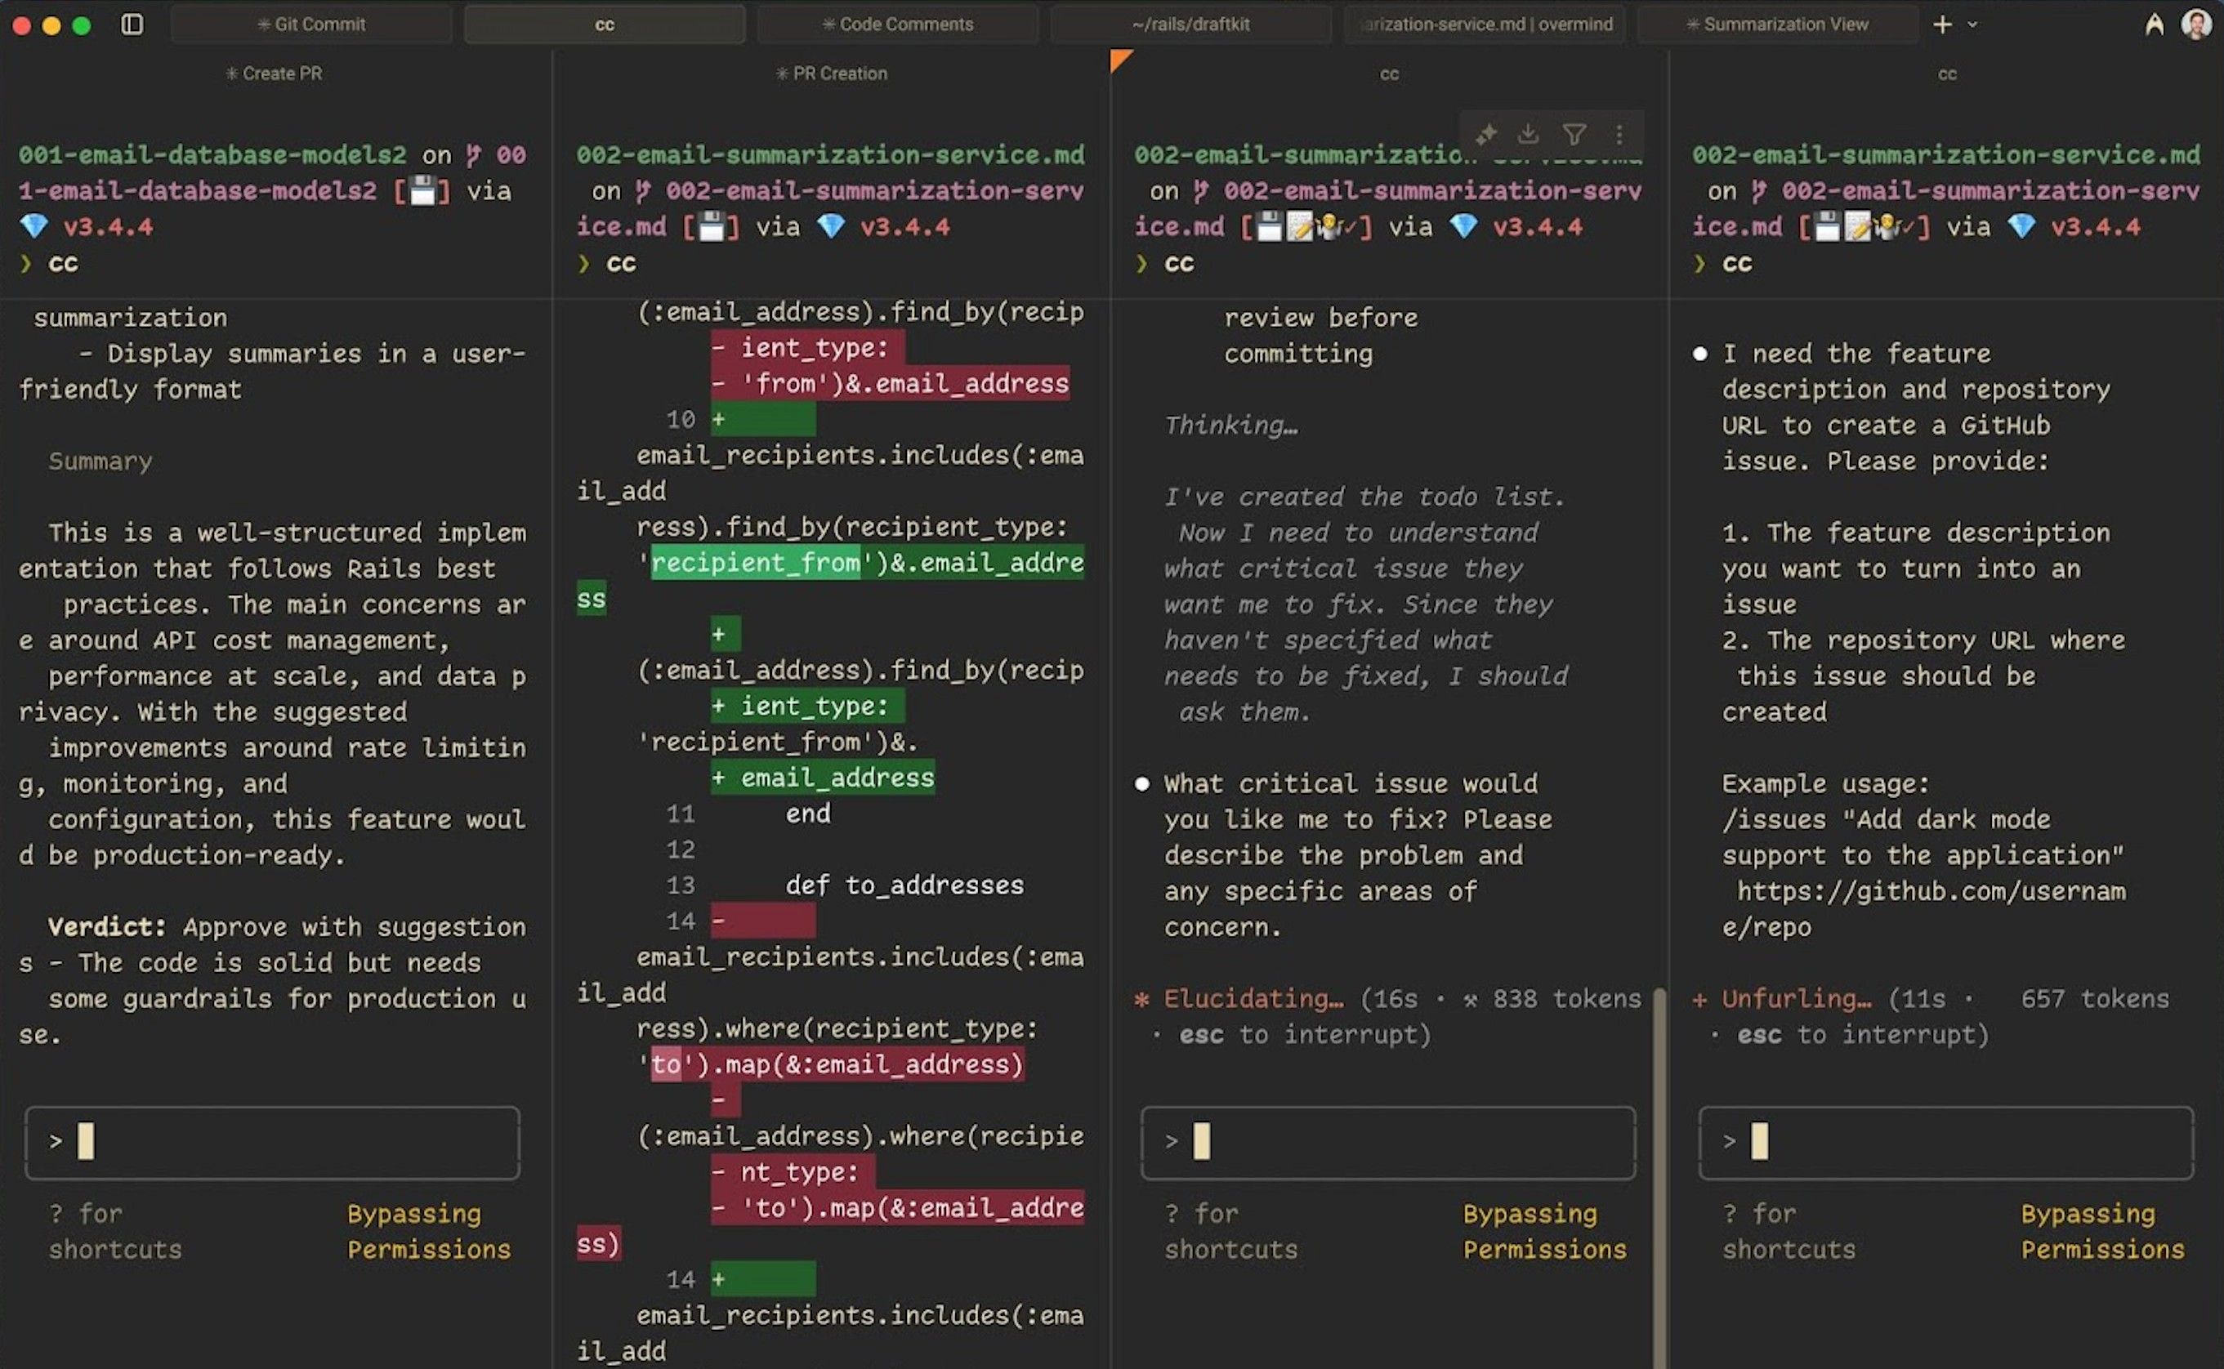Switch to the Code Comments tab
The height and width of the screenshot is (1369, 2224).
pos(897,25)
